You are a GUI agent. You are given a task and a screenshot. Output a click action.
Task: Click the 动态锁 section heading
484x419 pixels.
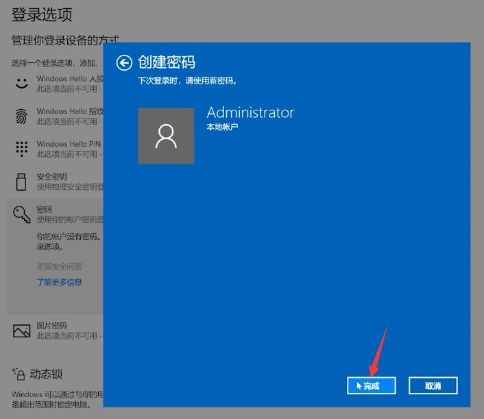46,374
